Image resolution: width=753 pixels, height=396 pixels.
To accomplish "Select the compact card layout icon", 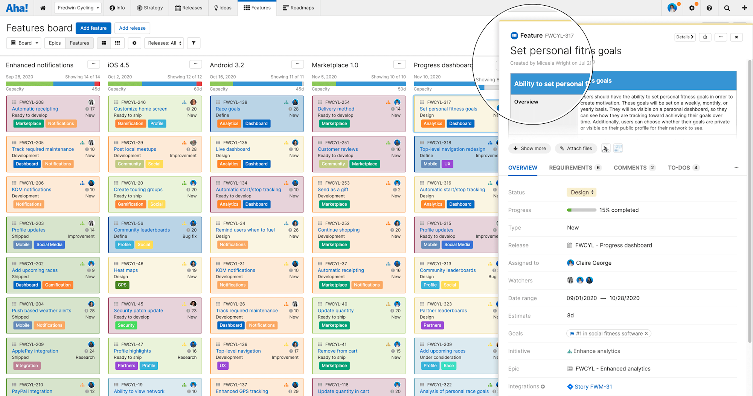I will pyautogui.click(x=118, y=43).
